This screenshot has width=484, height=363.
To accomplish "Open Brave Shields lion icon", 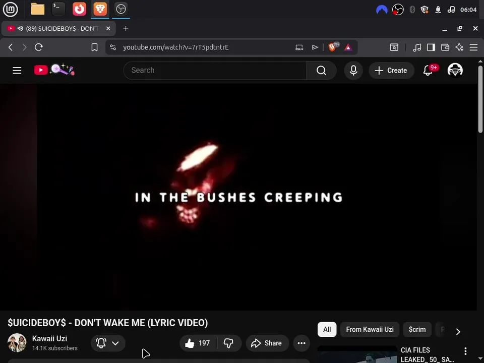I will [333, 47].
